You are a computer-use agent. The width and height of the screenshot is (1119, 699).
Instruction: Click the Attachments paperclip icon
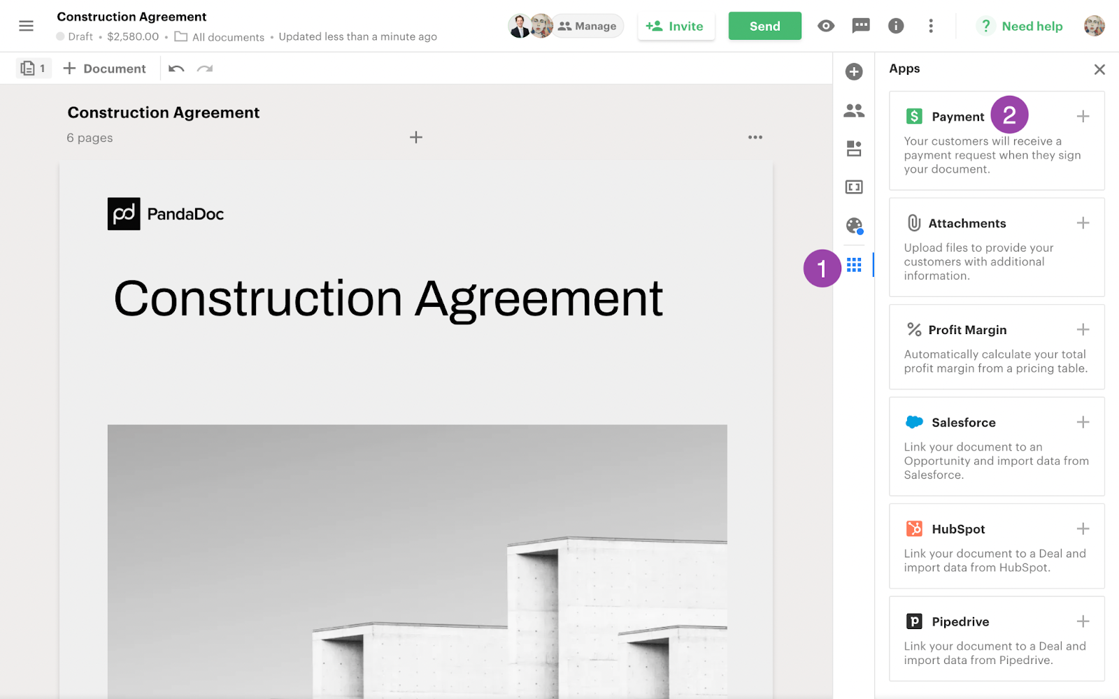(x=914, y=223)
